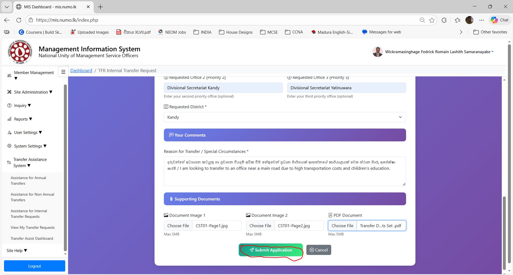Click the hamburger sidebar toggle icon
This screenshot has height=275, width=513.
click(63, 72)
